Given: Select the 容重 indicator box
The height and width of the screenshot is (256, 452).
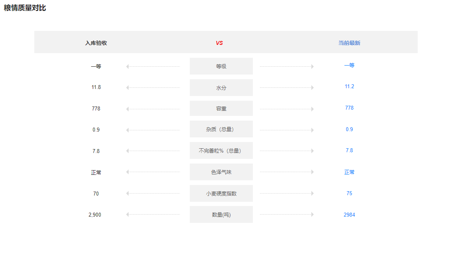Looking at the screenshot, I should coord(221,108).
